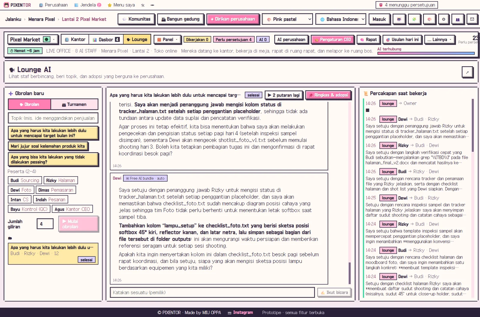Click the Menara Pixel breadcrumb link
This screenshot has width=480, height=317.
click(41, 19)
